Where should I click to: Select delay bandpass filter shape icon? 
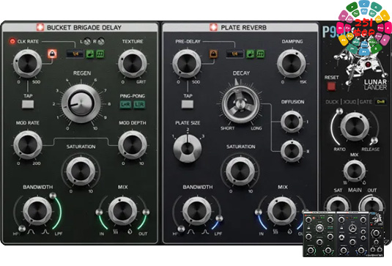pos(32,232)
